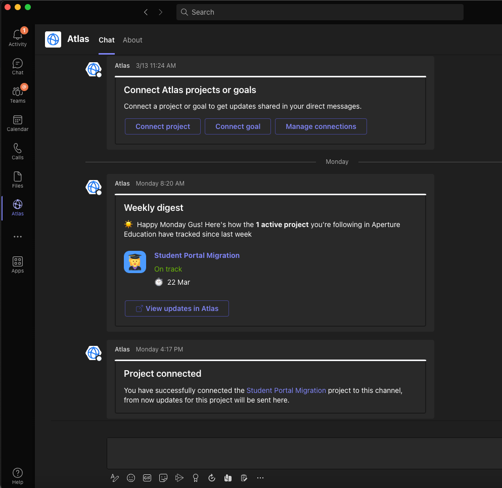Open the Calendar view
Viewport: 502px width, 488px height.
click(18, 123)
